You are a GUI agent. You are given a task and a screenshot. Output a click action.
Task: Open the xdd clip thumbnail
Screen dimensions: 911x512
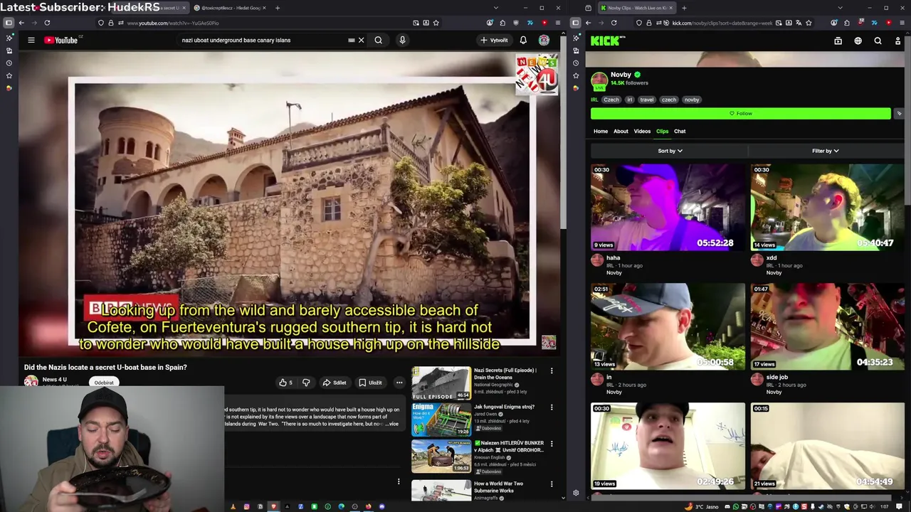(x=828, y=207)
